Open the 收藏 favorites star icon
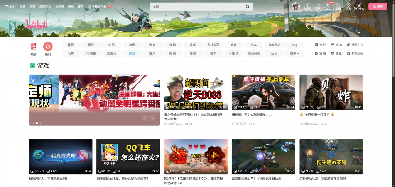This screenshot has width=395, height=187. [338, 6]
